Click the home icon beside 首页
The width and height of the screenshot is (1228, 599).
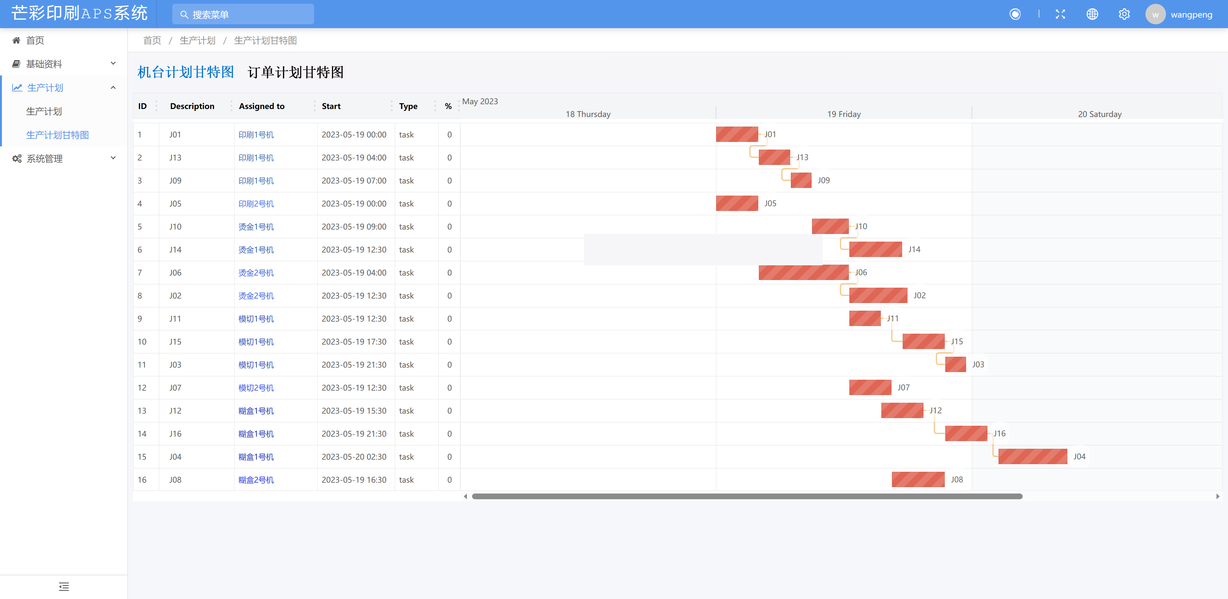point(16,41)
